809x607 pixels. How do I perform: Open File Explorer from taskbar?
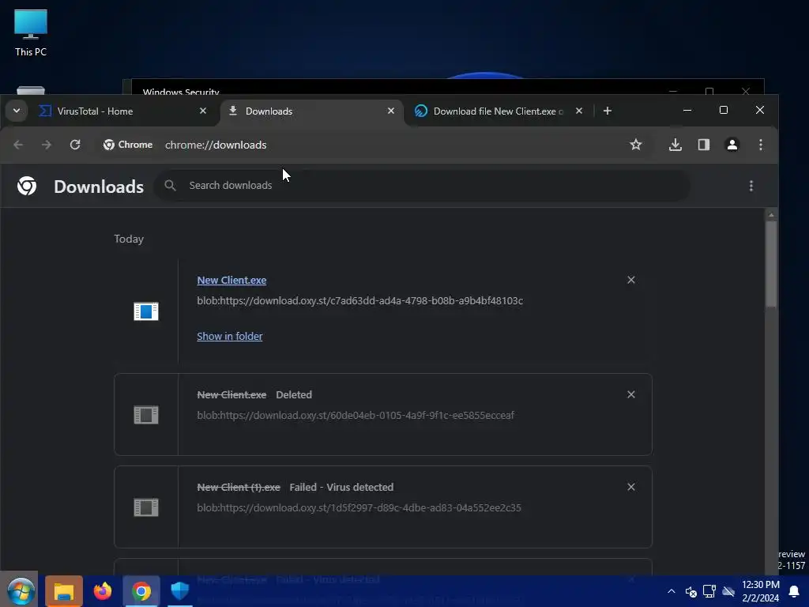(63, 591)
